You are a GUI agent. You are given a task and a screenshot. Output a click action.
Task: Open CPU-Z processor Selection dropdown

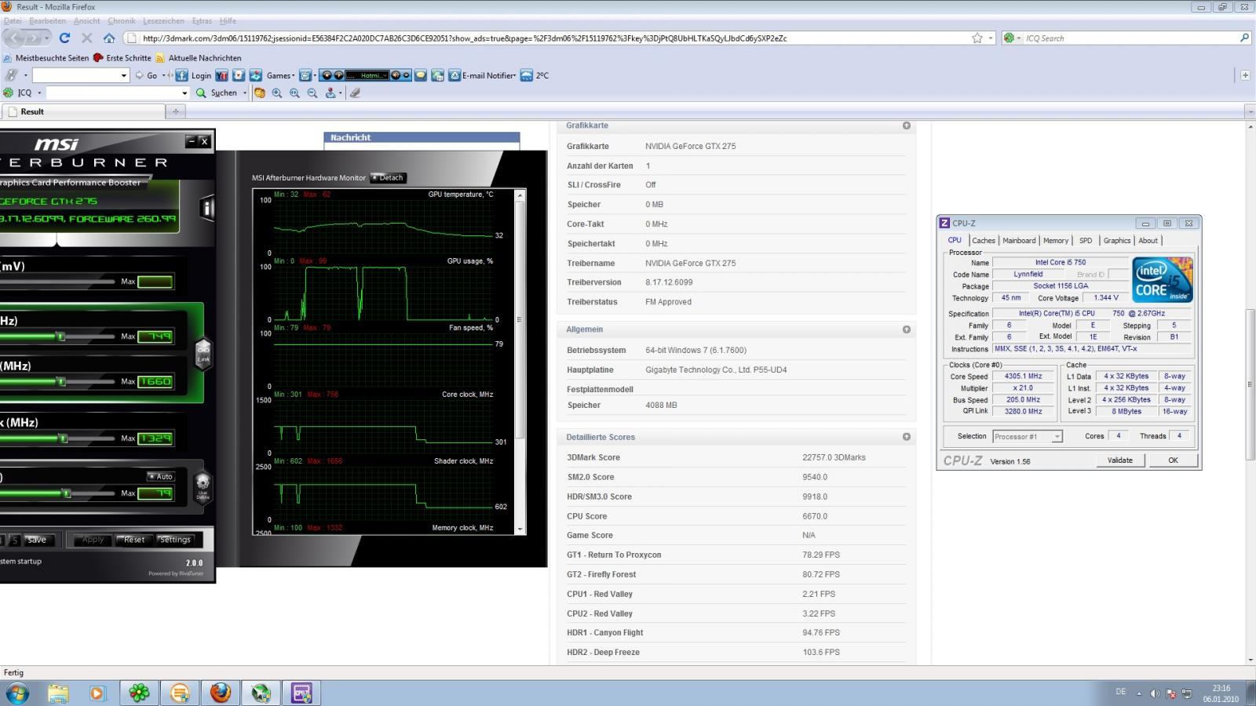[x=1028, y=437]
